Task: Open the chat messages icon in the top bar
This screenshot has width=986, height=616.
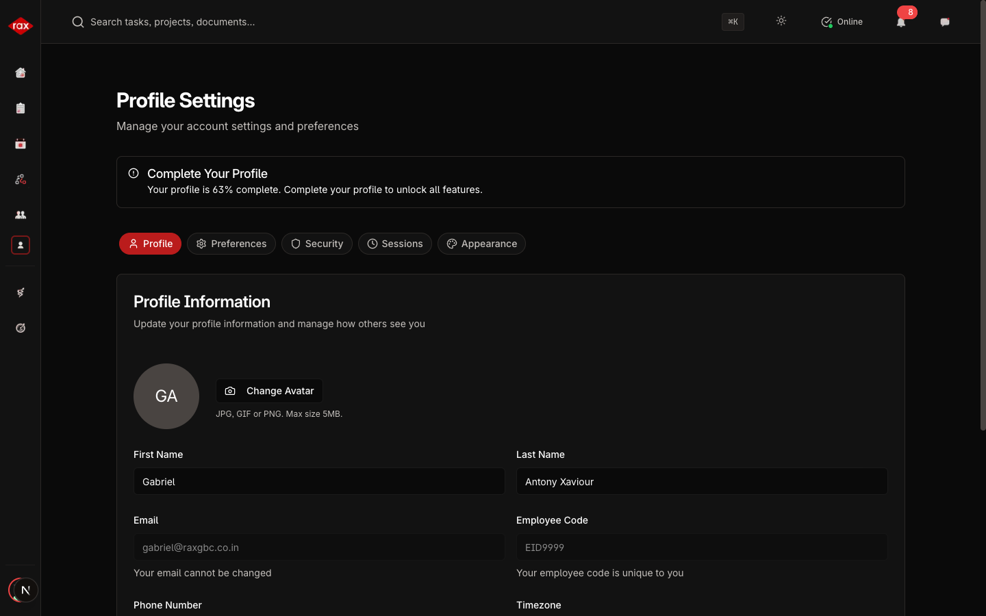Action: coord(945,22)
